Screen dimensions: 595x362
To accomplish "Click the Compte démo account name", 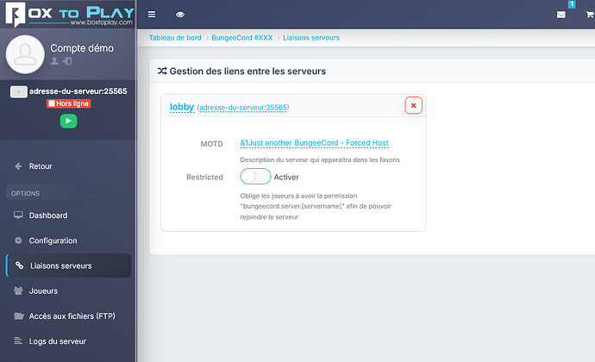I will 82,48.
